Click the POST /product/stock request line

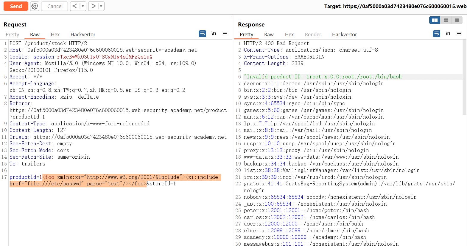tap(48, 43)
